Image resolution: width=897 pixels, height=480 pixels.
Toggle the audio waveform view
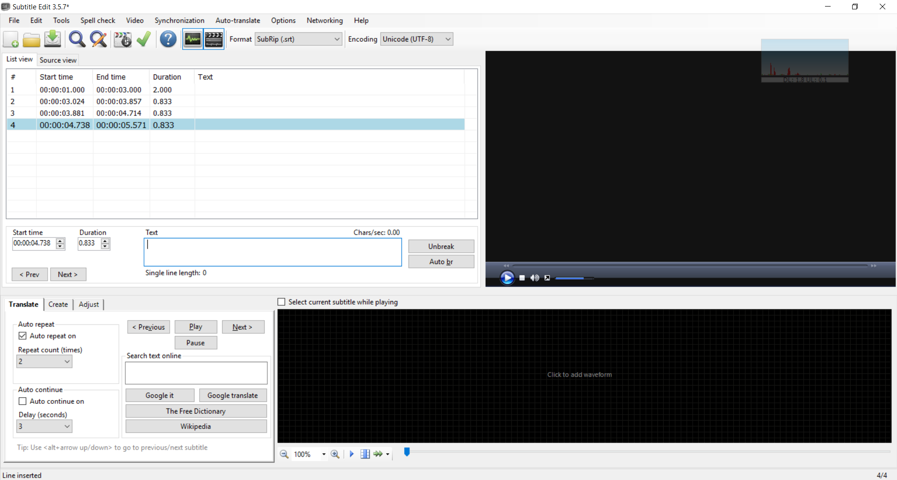(x=192, y=39)
